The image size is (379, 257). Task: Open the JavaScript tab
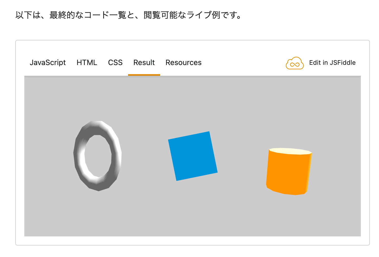[48, 63]
